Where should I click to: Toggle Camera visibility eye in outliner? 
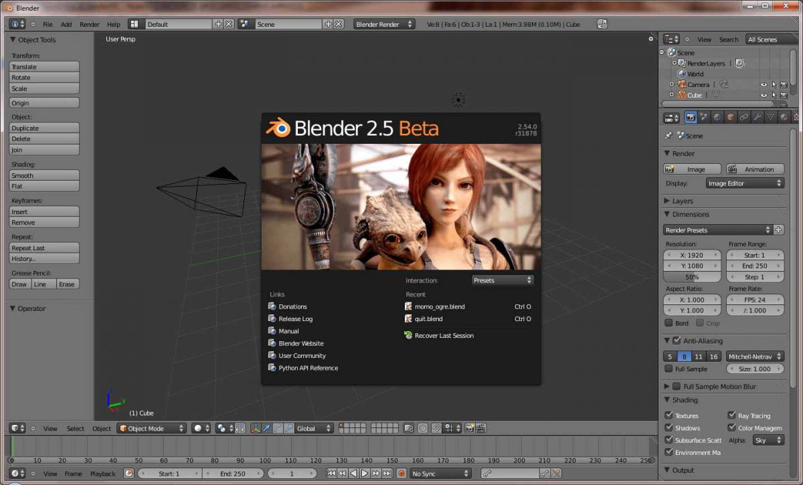tap(764, 84)
